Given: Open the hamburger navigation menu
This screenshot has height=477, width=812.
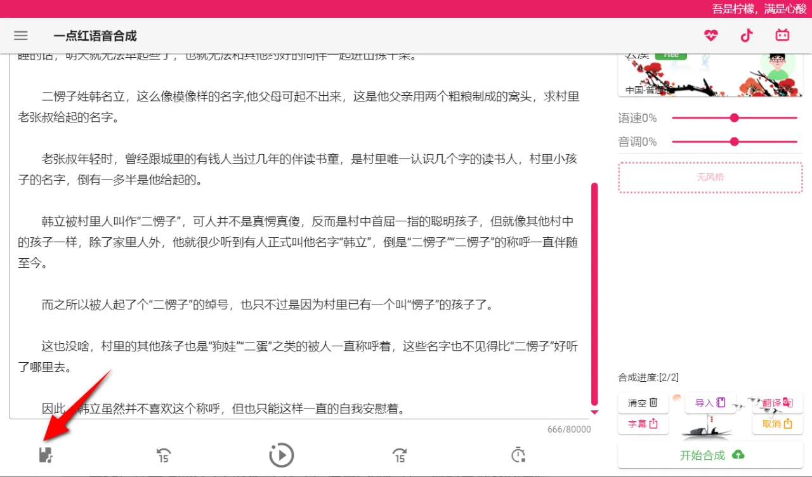Looking at the screenshot, I should [21, 36].
